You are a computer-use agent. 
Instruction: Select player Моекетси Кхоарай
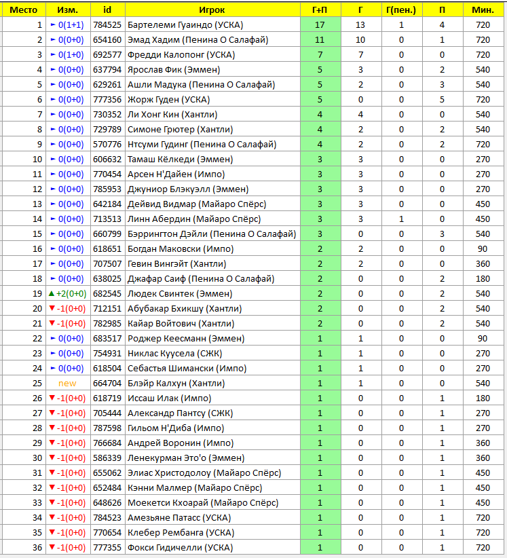point(203,503)
